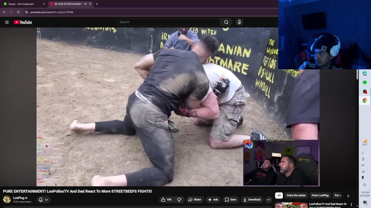Open the recording app icon on taskbar
371x208 pixels.
tap(365, 92)
